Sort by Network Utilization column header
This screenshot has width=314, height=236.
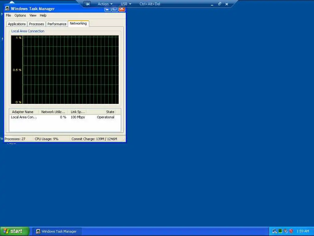coord(53,112)
